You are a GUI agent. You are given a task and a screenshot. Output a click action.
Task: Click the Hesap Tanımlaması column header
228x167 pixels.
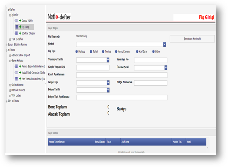(71, 142)
